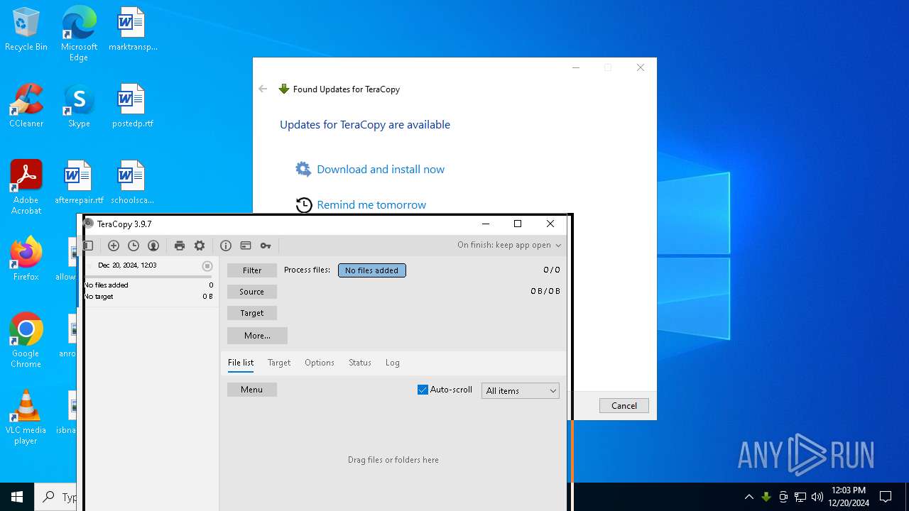
Task: Open Firefox desktop shortcut
Action: coord(26,259)
